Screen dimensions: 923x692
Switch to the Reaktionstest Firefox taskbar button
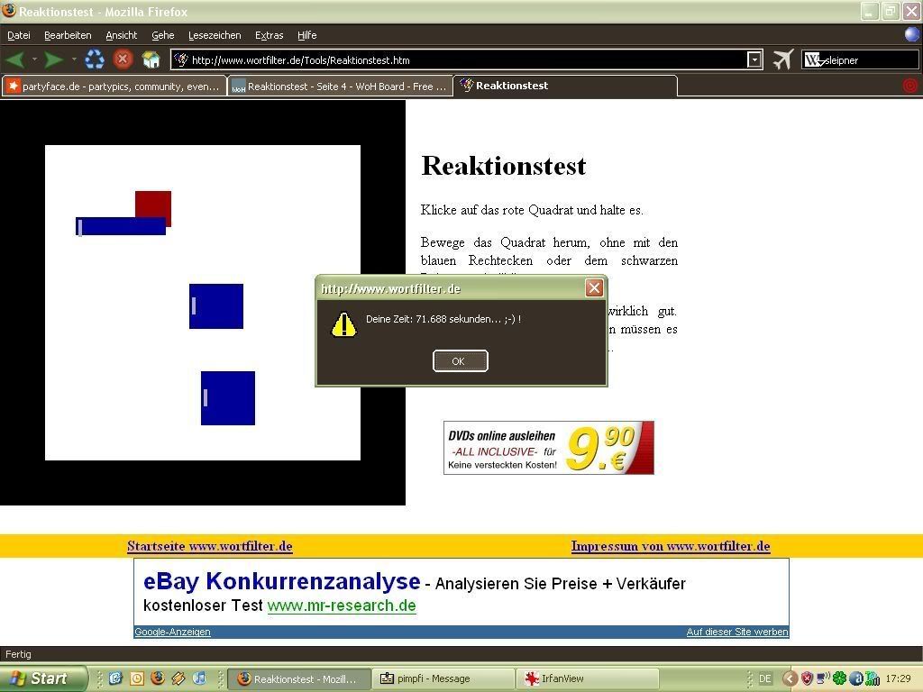[x=299, y=678]
